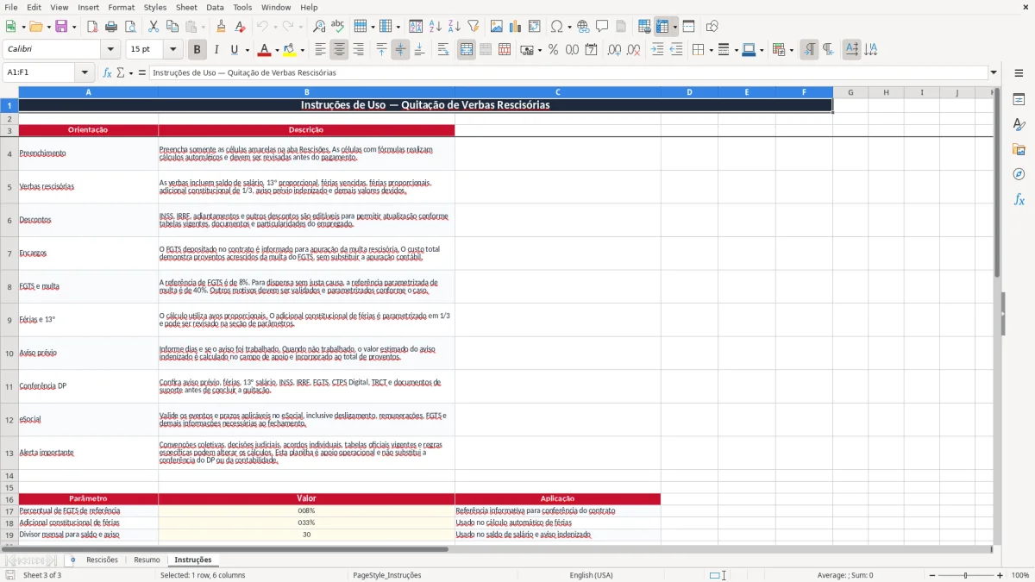
Task: Open Find & Replace icon
Action: [x=319, y=27]
